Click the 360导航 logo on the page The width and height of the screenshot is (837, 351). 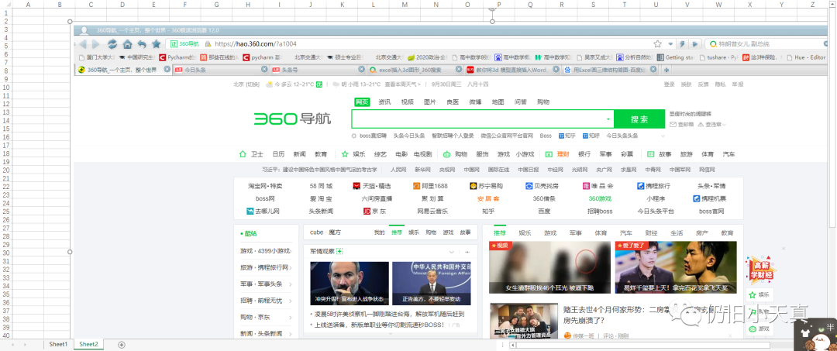(292, 119)
